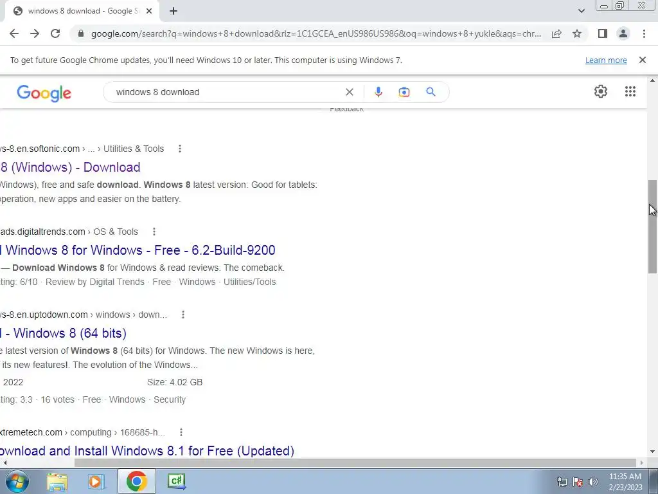Image resolution: width=658 pixels, height=494 pixels.
Task: Go forward with the browser forward arrow
Action: tap(35, 33)
